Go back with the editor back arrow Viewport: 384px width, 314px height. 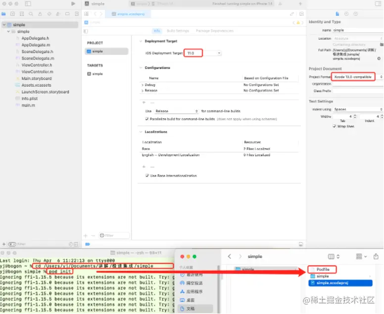[x=96, y=14]
